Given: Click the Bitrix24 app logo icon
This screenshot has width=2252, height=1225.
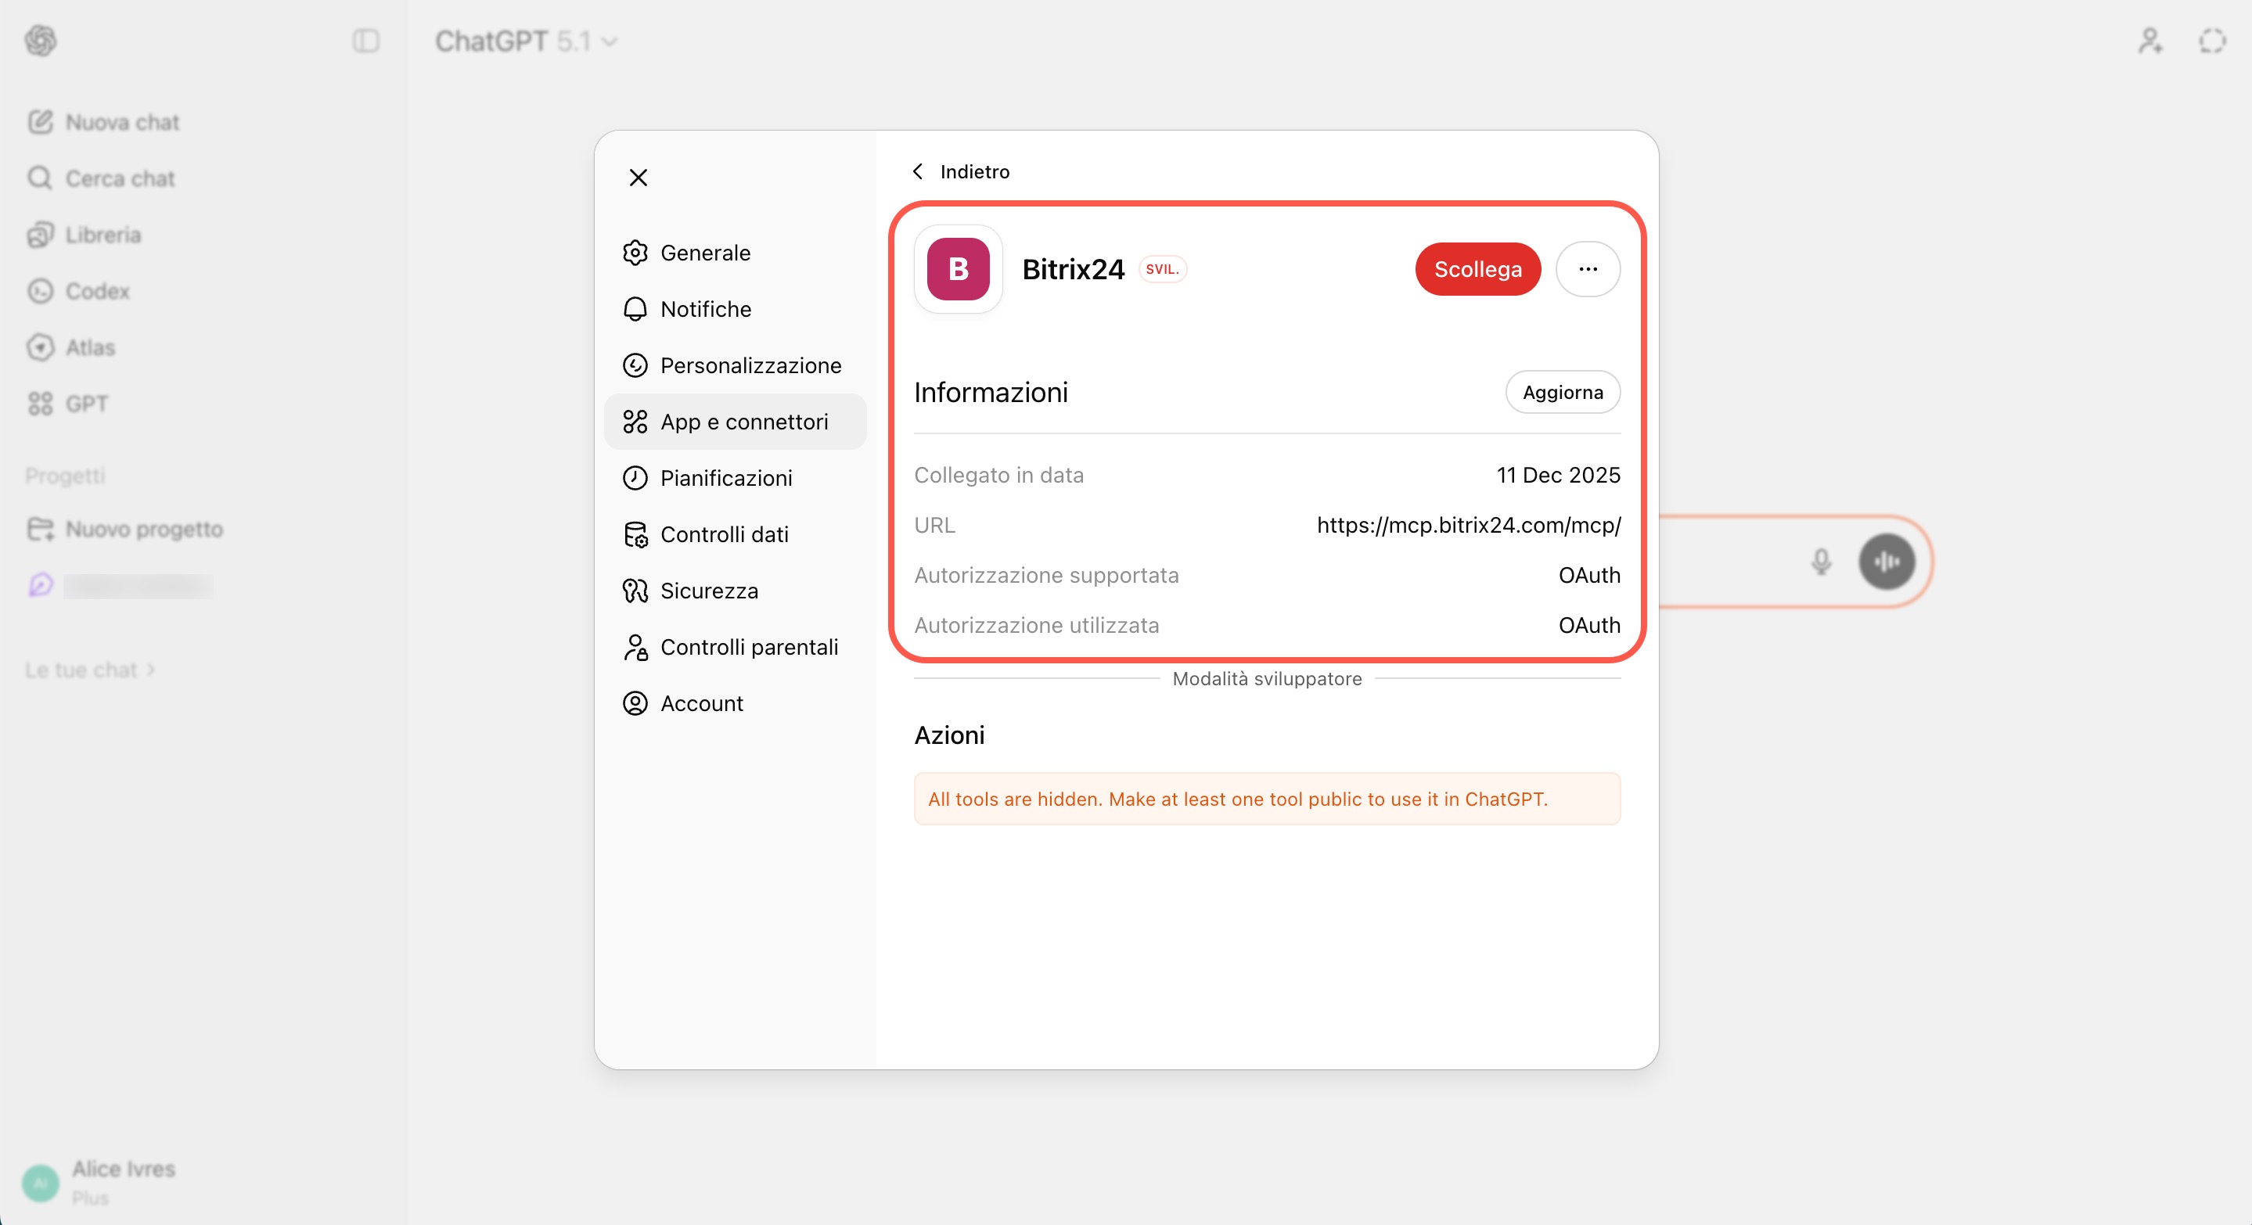Looking at the screenshot, I should coord(958,269).
